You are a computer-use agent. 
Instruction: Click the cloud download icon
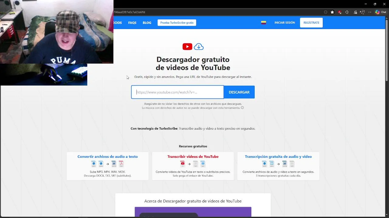tap(199, 47)
